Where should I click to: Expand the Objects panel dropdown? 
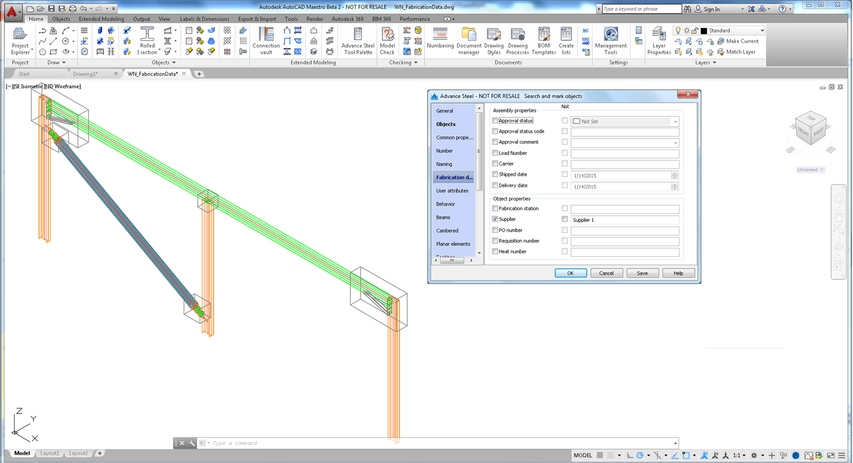pyautogui.click(x=163, y=62)
